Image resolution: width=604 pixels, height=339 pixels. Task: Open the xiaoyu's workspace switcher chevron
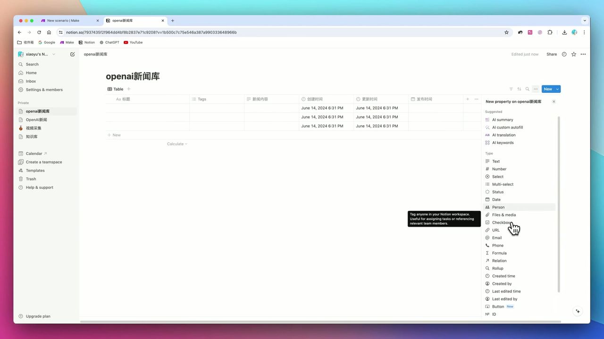click(x=53, y=54)
